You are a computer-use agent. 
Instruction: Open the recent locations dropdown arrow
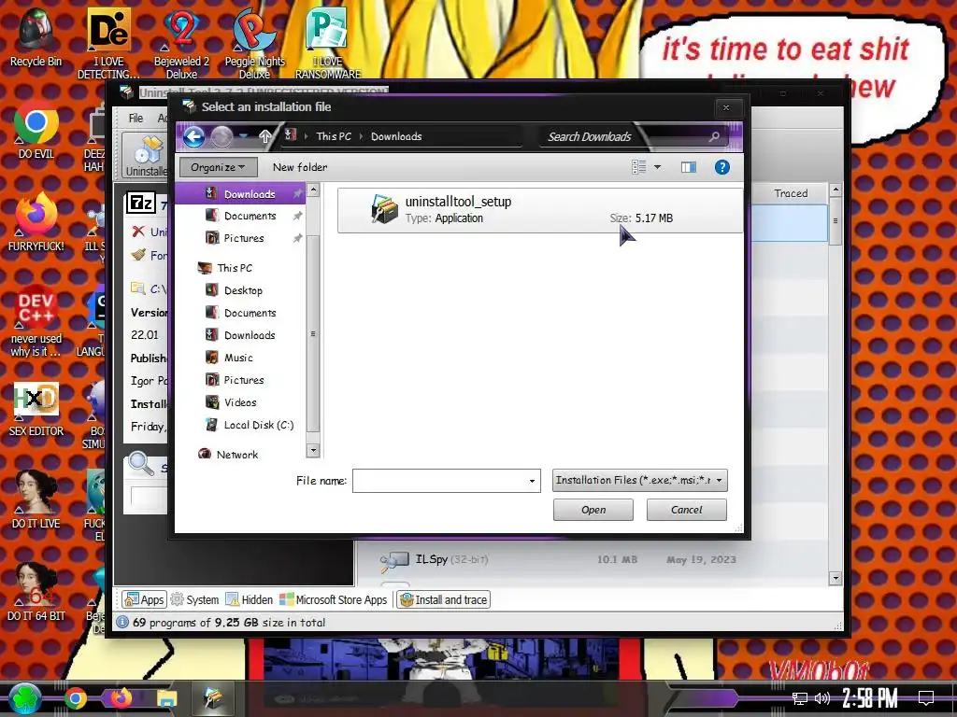(x=244, y=136)
